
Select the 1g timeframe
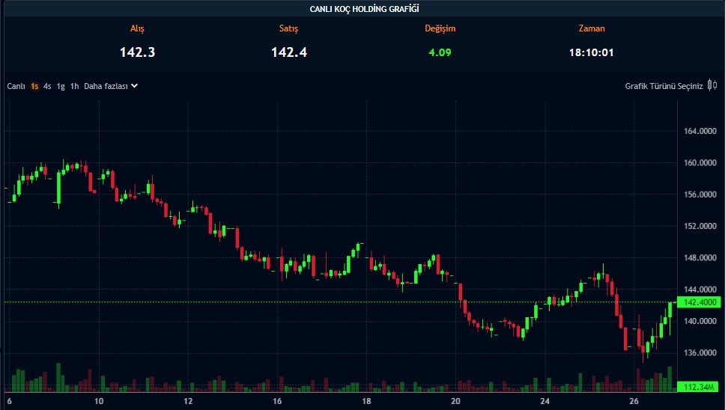[x=61, y=86]
